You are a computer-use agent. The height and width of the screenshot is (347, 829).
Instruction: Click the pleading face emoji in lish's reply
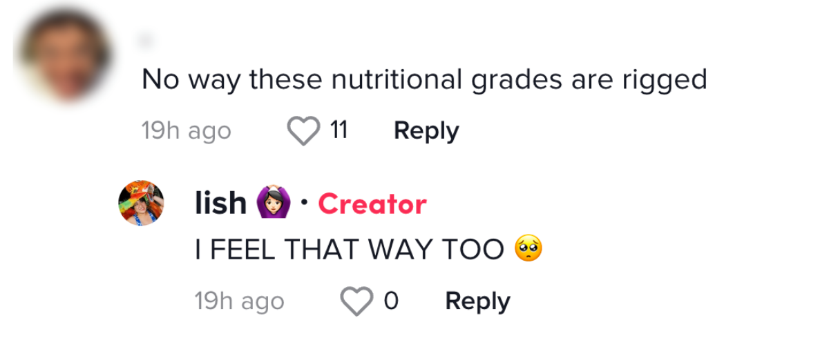pos(528,248)
